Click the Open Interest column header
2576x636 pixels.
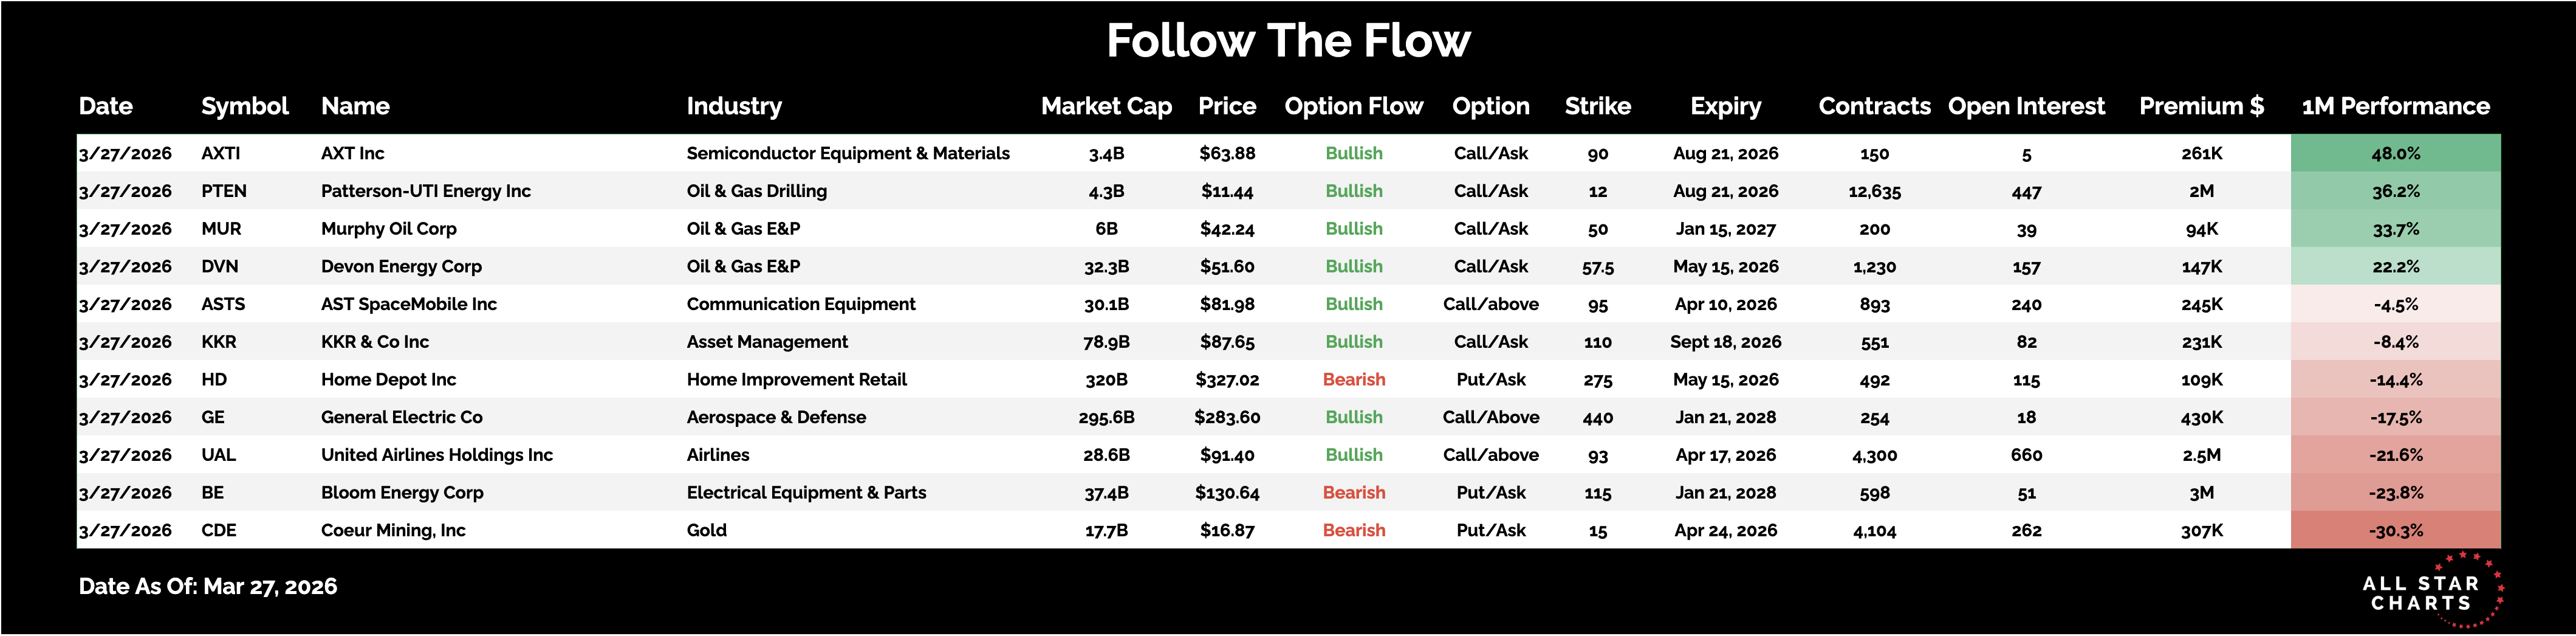coord(2026,106)
